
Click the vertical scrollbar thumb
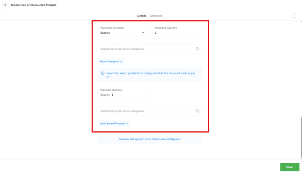pos(301,137)
